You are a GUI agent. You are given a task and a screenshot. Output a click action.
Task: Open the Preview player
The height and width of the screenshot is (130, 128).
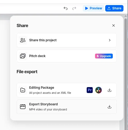[x=93, y=8]
